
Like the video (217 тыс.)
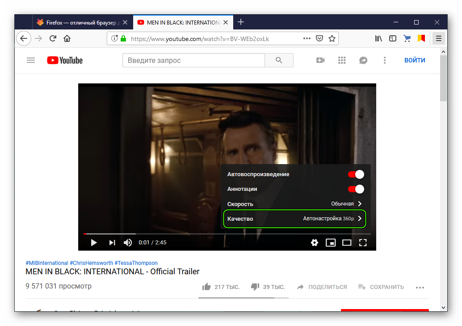[221, 287]
